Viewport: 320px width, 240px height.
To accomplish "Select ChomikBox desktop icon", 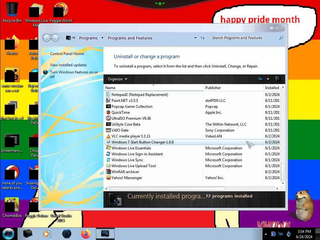I will pos(12,207).
